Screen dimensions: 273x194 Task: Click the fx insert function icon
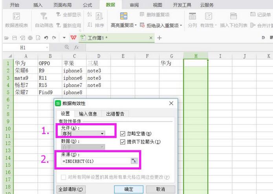76,47
